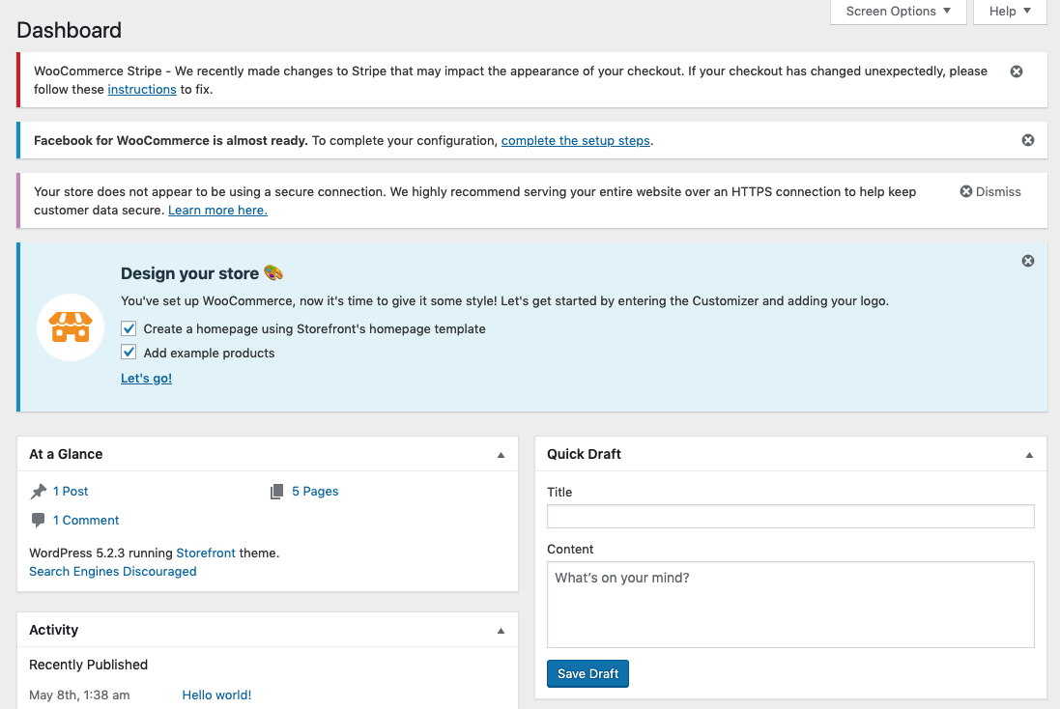1060x709 pixels.
Task: Click the paint palette emoji in heading
Action: coord(273,273)
